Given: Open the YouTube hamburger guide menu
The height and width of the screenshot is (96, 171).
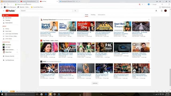Looking at the screenshot, I should pos(3,11).
